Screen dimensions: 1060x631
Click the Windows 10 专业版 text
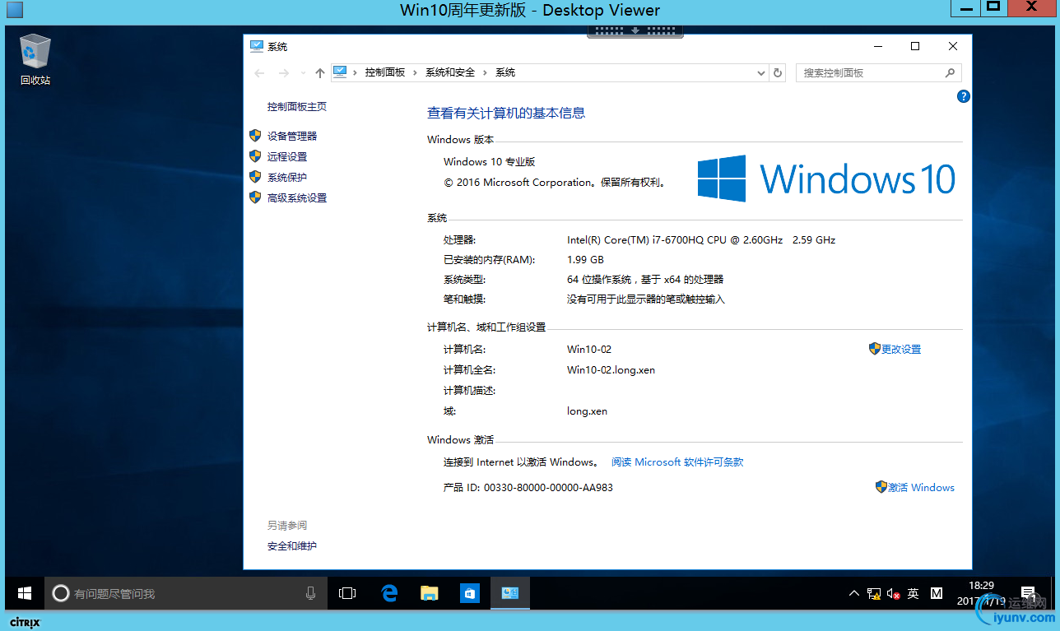[490, 162]
